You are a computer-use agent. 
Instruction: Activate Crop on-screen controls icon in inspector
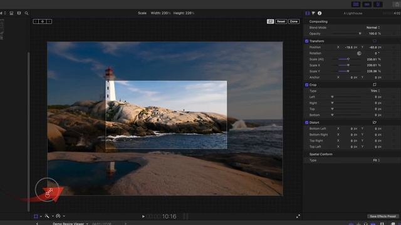tap(375, 85)
